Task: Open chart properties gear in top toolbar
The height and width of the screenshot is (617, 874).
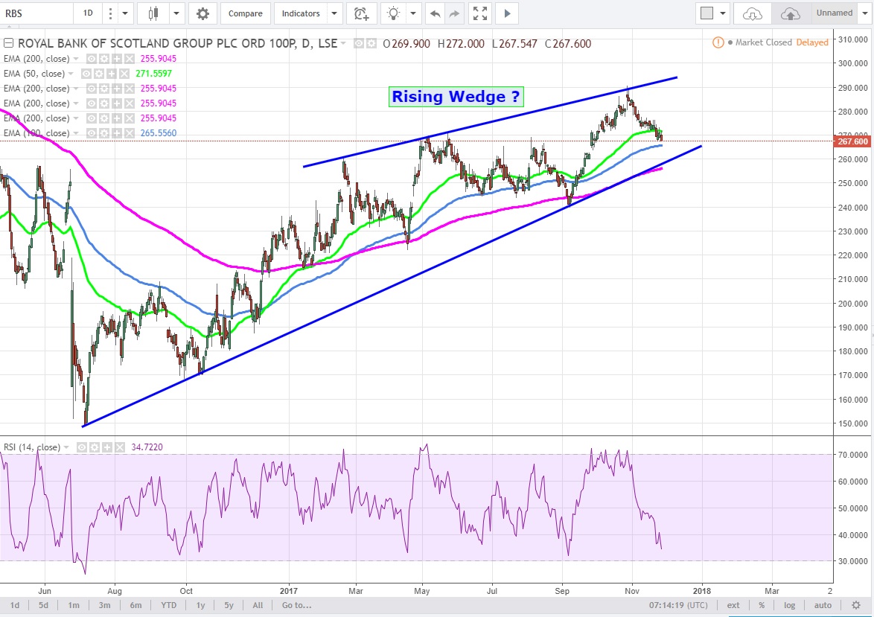Action: pos(202,13)
